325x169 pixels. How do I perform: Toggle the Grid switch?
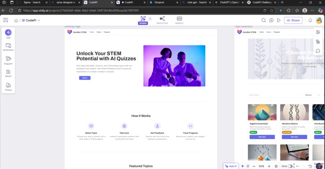290,166
